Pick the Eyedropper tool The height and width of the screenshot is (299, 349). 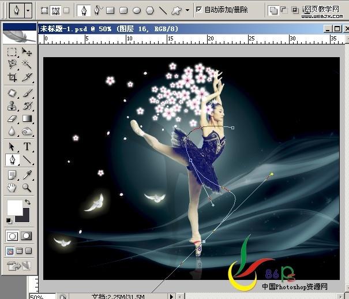coord(27,175)
